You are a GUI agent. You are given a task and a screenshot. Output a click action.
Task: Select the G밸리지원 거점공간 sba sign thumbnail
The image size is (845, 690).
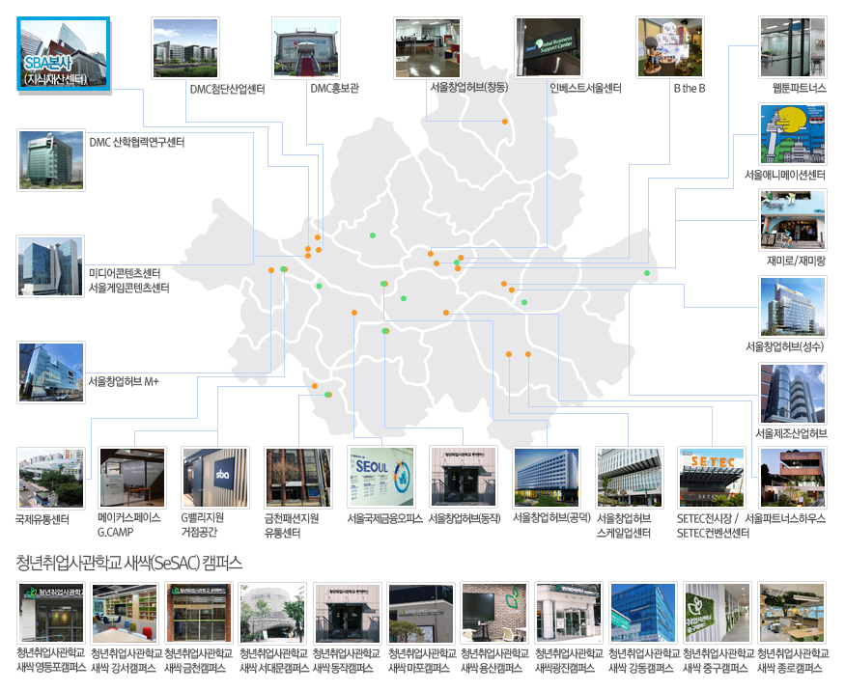(215, 478)
